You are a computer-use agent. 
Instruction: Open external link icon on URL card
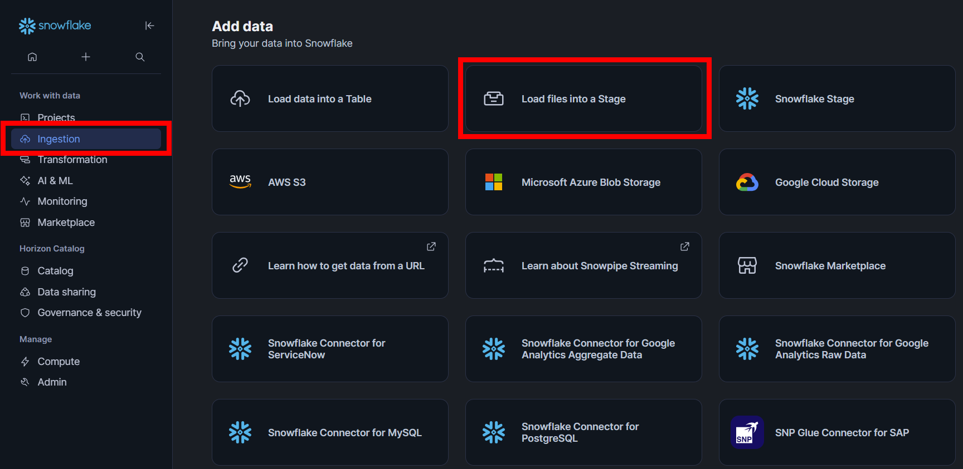coord(431,246)
